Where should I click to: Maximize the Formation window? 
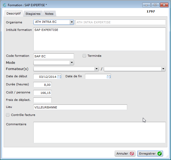(x=155, y=5)
